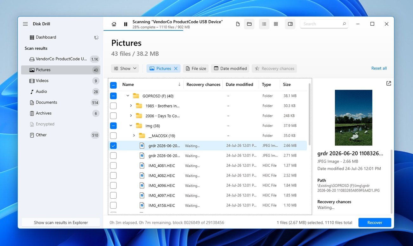Select list view layout icon
The width and height of the screenshot is (413, 246).
click(264, 24)
